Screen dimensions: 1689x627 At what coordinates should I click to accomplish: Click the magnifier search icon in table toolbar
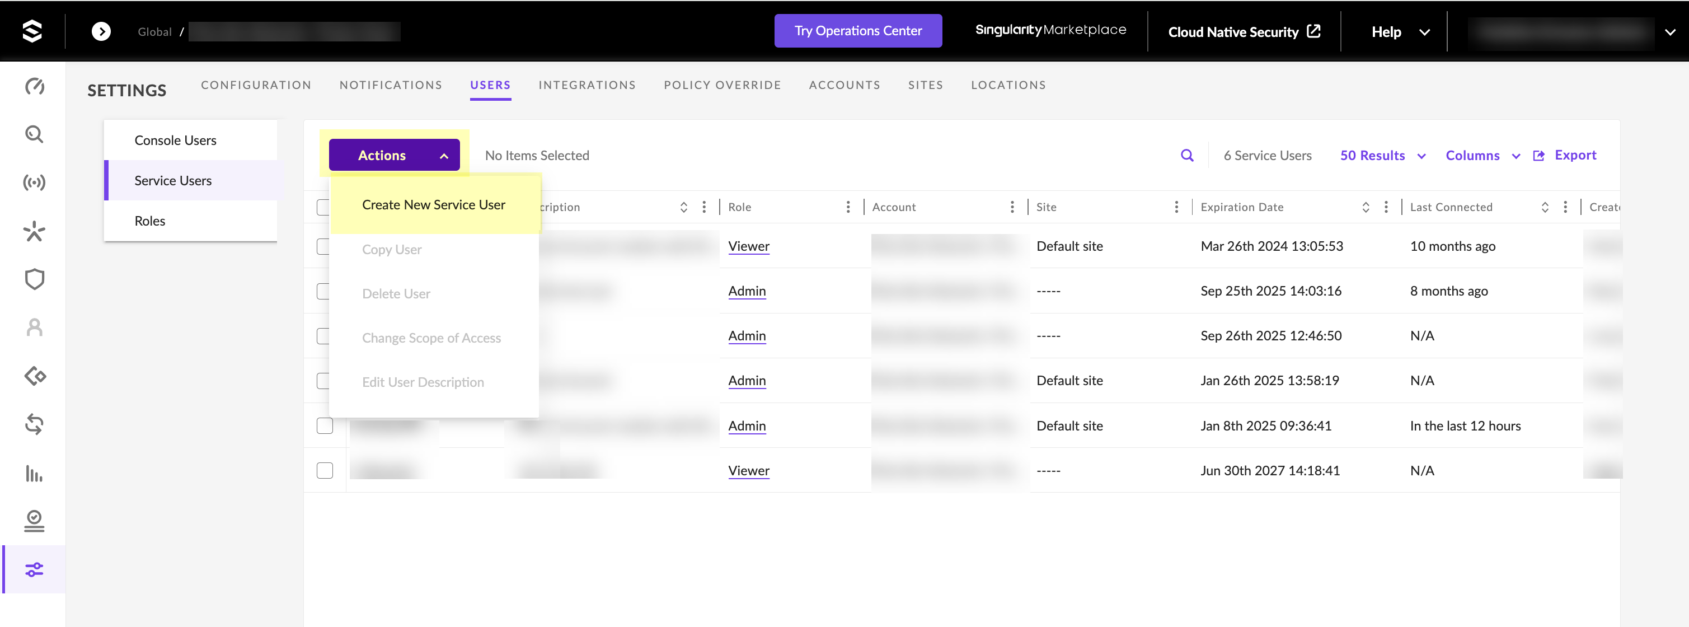coord(1187,156)
